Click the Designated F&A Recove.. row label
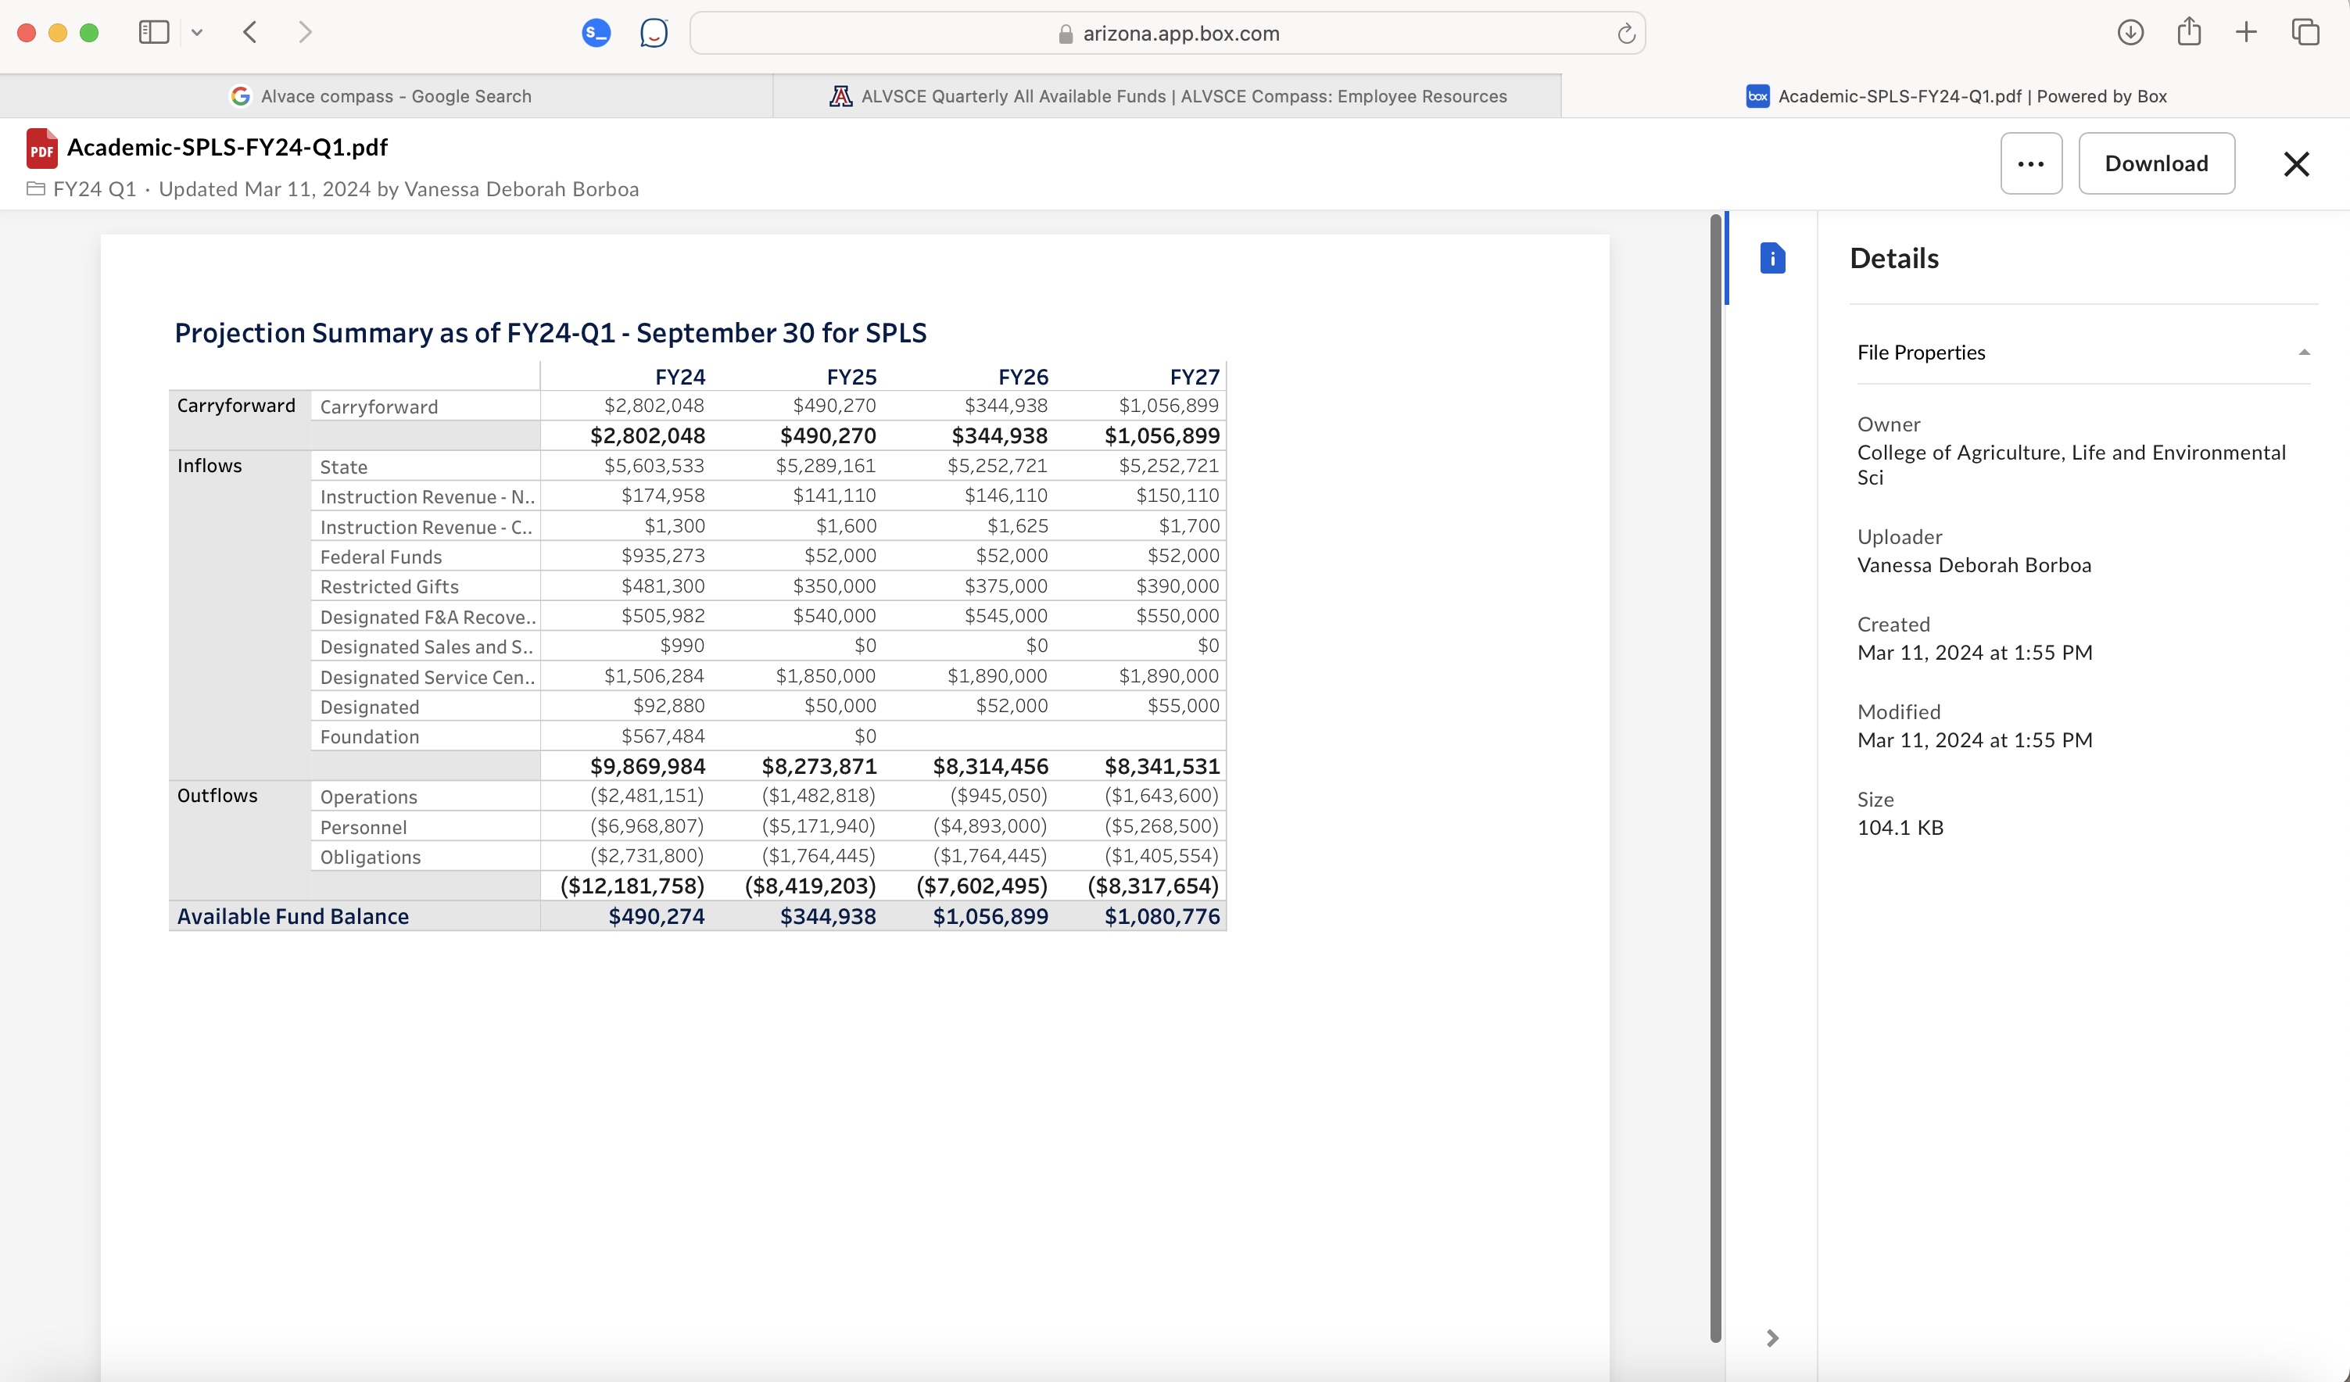 pos(427,618)
